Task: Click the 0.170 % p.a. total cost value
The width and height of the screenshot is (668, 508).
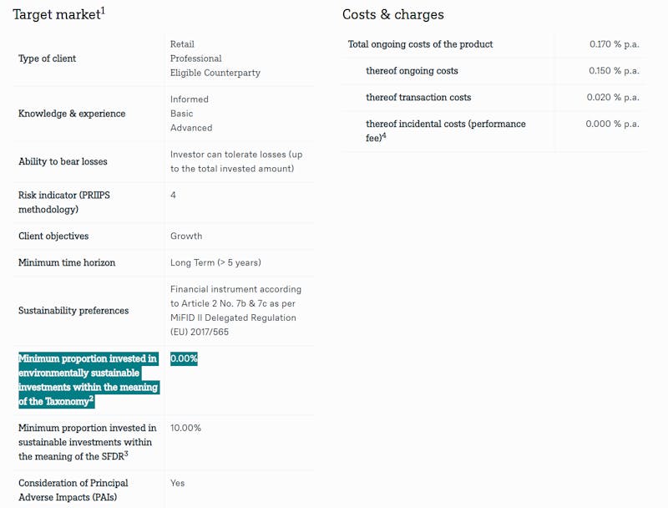Action: pyautogui.click(x=614, y=44)
